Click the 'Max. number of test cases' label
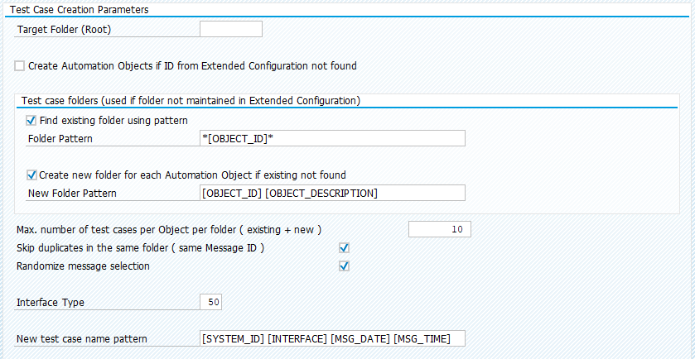The image size is (695, 359). pos(168,230)
